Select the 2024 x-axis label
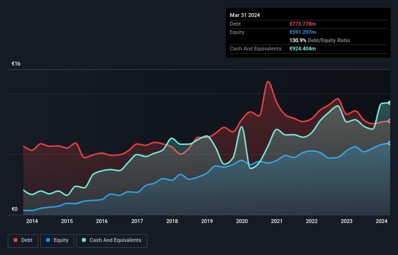 pyautogui.click(x=382, y=221)
